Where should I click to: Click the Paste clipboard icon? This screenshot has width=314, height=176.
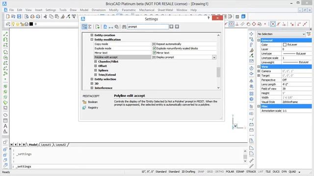57,17
